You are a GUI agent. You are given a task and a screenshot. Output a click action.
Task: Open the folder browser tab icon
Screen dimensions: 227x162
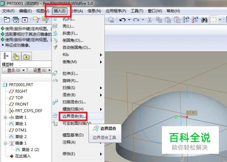tap(16, 56)
